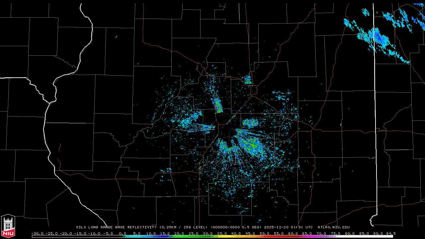
Task: Click the KILX Long Range Base Reflectivity title
Action: (117, 227)
